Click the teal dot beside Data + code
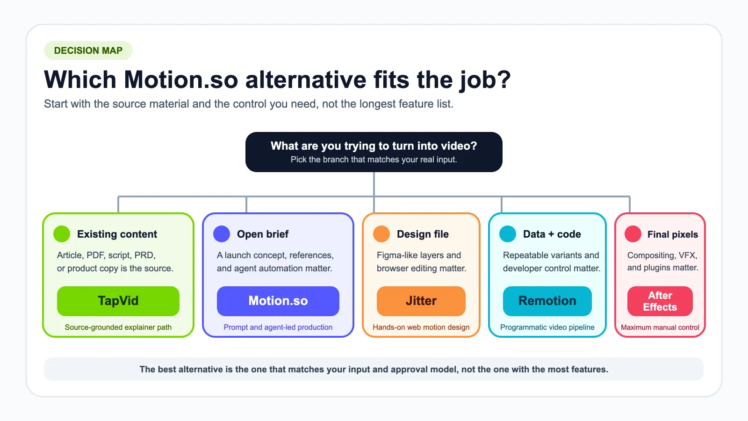The width and height of the screenshot is (748, 421). pyautogui.click(x=508, y=234)
